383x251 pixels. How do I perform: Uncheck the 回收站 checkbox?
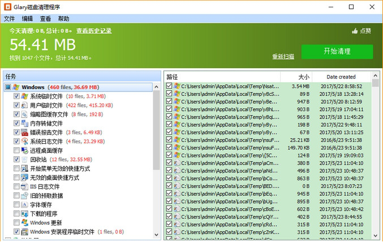click(16, 160)
